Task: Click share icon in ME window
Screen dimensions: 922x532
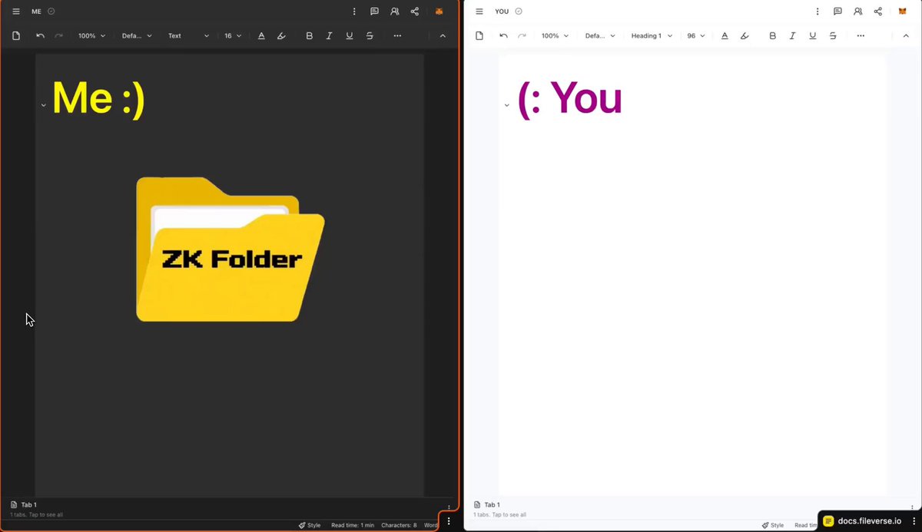Action: [x=415, y=12]
